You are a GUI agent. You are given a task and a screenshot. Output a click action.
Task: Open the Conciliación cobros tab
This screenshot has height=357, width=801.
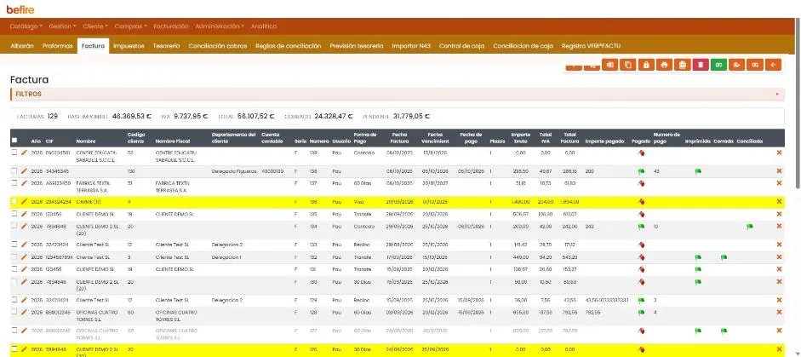pos(218,46)
